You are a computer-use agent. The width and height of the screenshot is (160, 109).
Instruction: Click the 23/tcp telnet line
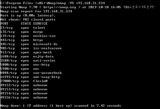point(19,28)
